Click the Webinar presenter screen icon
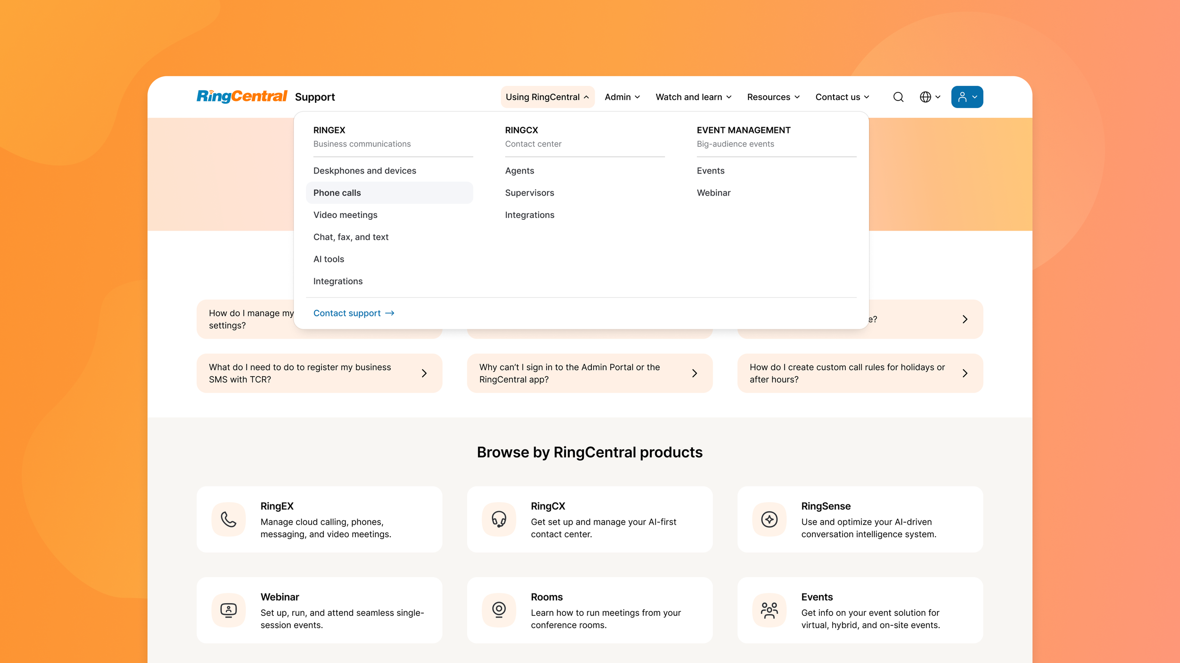This screenshot has height=663, width=1180. click(x=228, y=610)
